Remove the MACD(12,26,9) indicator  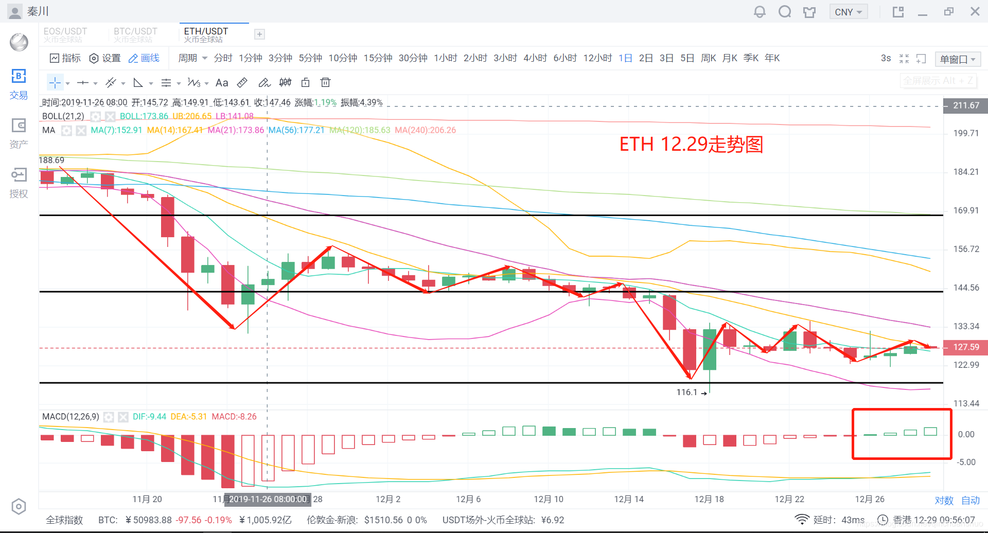point(123,417)
